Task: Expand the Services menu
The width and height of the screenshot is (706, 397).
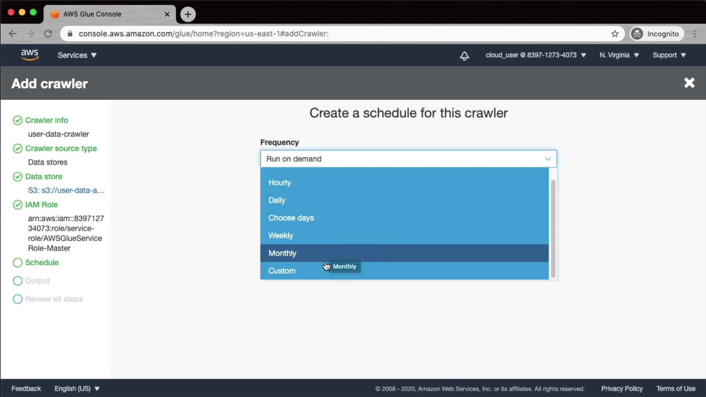Action: (77, 55)
